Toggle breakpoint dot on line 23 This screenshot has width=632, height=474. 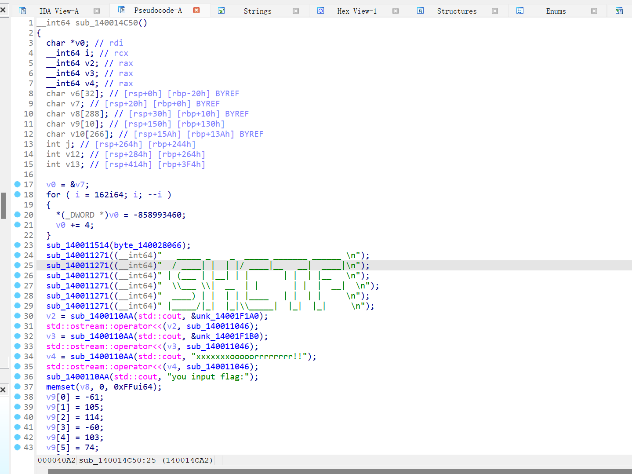pyautogui.click(x=18, y=245)
